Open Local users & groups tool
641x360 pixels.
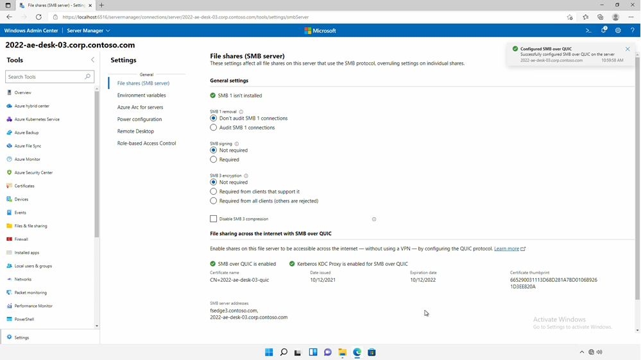pos(33,266)
